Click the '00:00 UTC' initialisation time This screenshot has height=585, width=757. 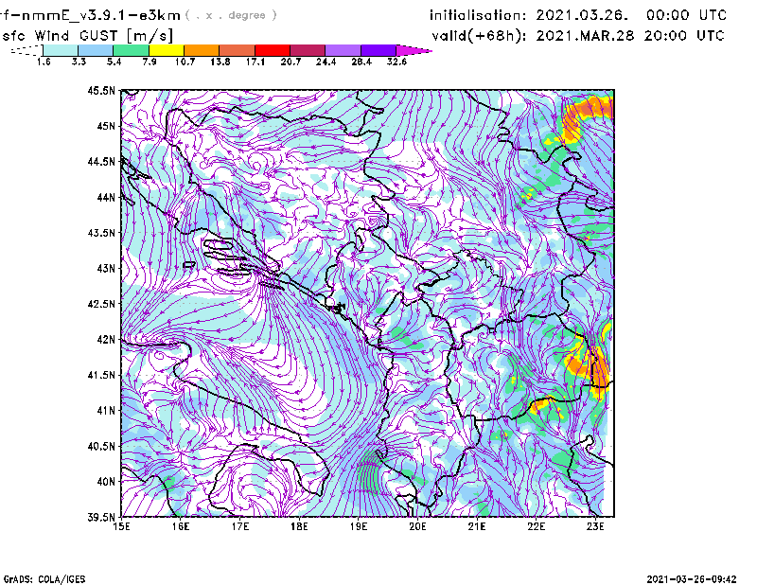pyautogui.click(x=687, y=15)
